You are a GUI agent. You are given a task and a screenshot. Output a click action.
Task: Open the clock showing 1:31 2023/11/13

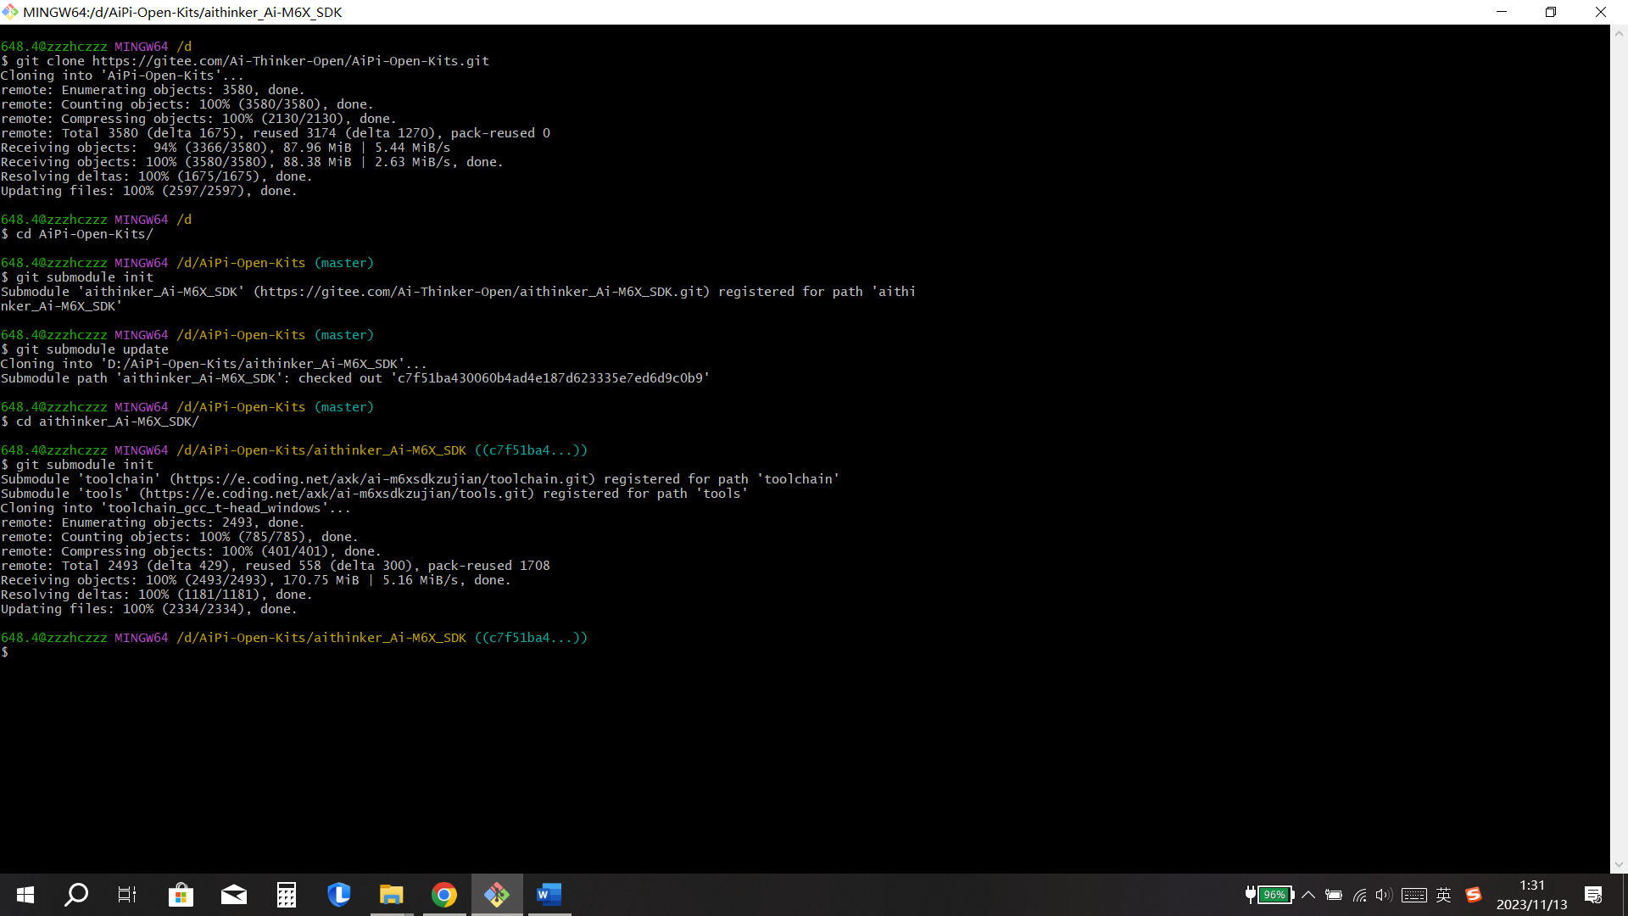tap(1531, 895)
